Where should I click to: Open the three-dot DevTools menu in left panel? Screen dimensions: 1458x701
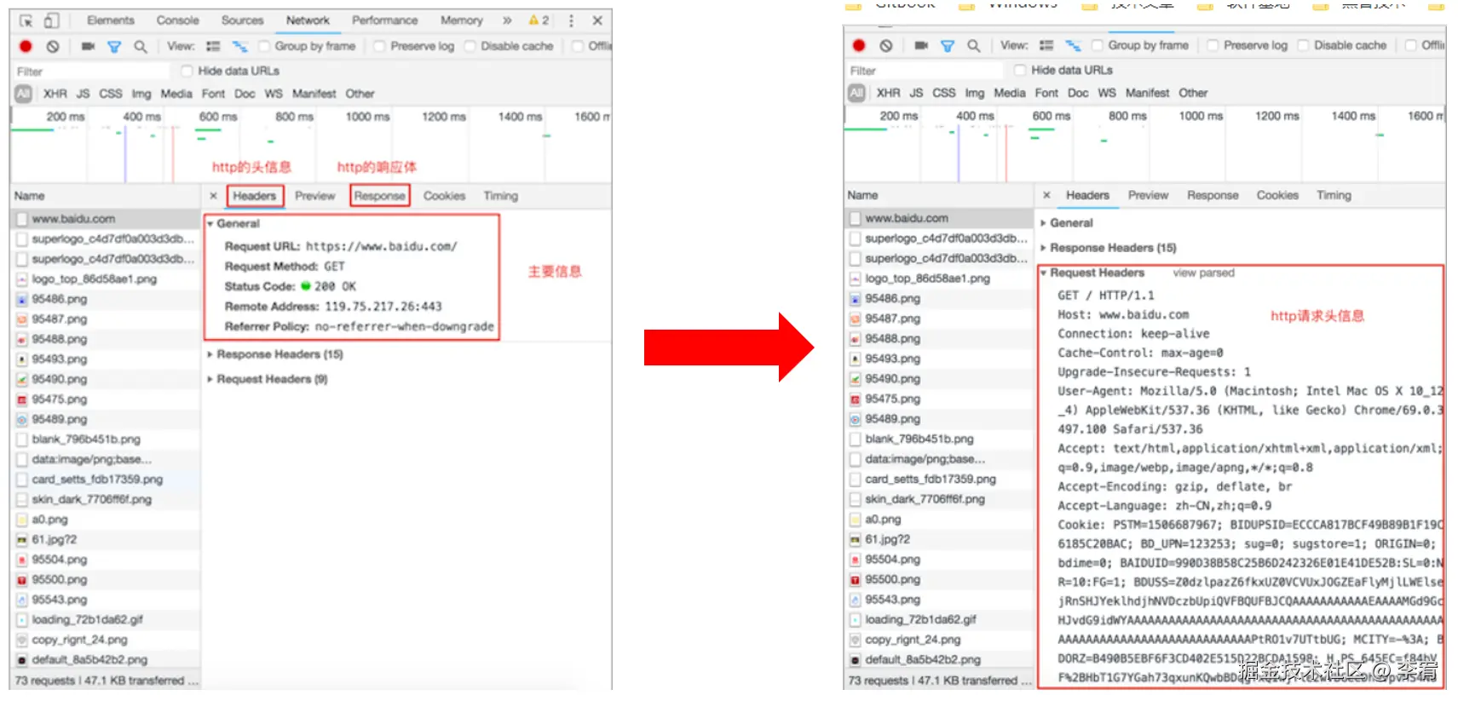(x=571, y=20)
